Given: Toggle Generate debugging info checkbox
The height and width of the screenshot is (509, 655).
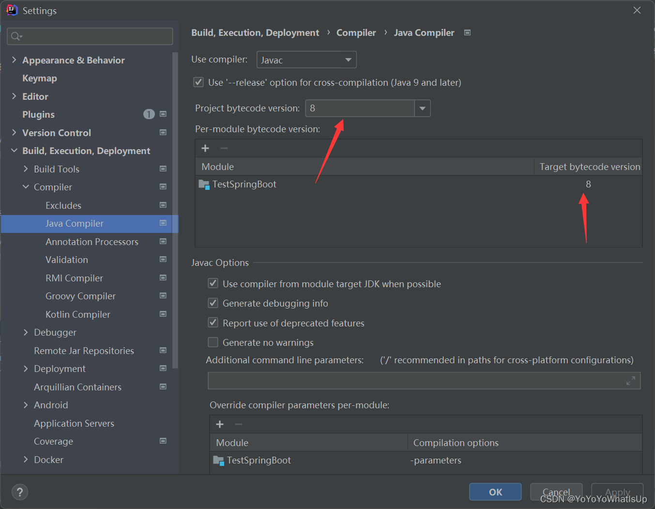Looking at the screenshot, I should [213, 303].
